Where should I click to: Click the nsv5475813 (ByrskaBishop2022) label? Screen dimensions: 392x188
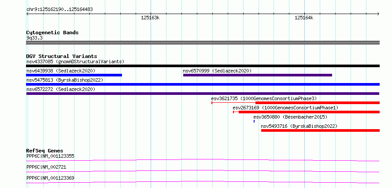(65, 80)
